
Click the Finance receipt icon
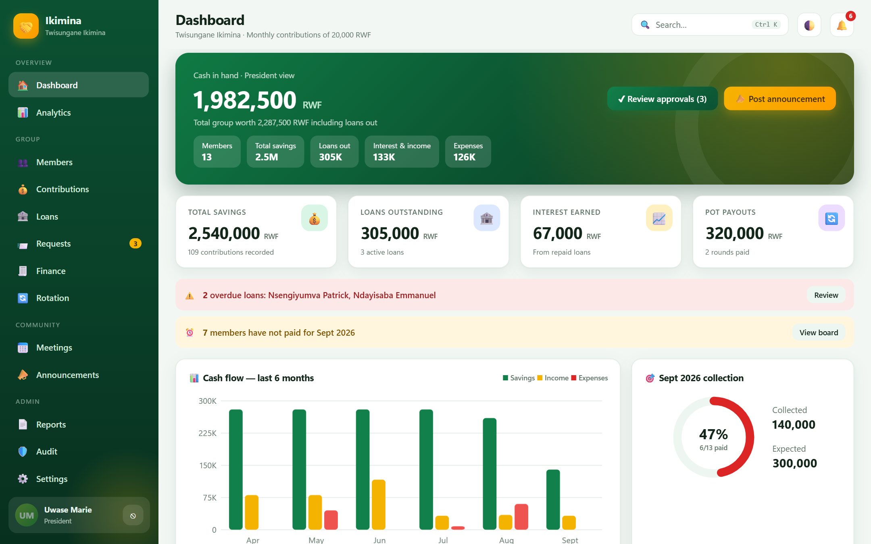pos(23,271)
